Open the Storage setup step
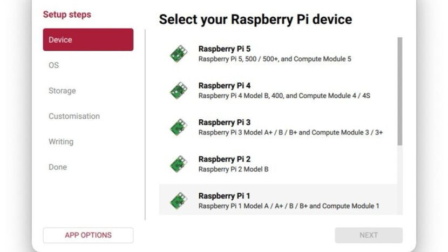448x252 pixels. [x=62, y=91]
